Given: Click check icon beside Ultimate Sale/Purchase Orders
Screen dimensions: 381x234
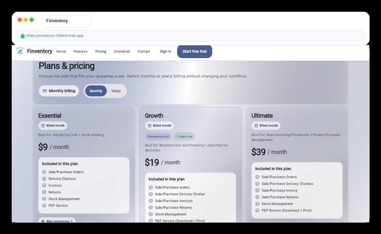Looking at the screenshot, I should click(x=257, y=177).
